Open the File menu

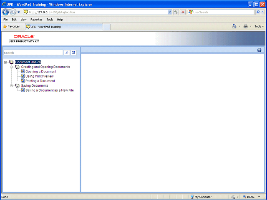click(x=5, y=20)
